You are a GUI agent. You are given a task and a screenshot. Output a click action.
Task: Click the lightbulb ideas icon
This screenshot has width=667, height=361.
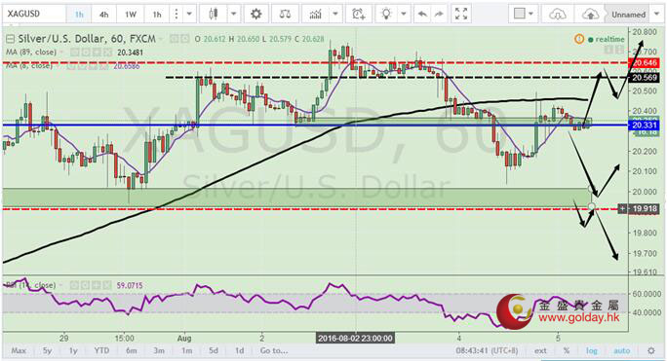(x=386, y=15)
